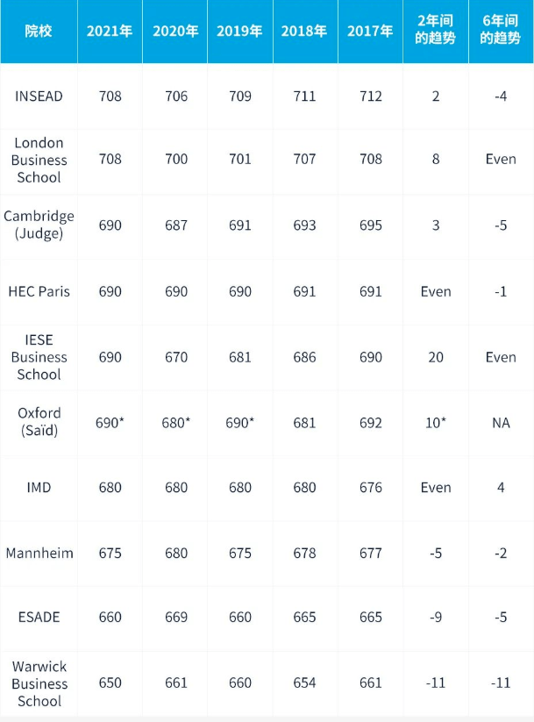Image resolution: width=534 pixels, height=722 pixels.
Task: Select the Mannheim row label
Action: (x=39, y=553)
